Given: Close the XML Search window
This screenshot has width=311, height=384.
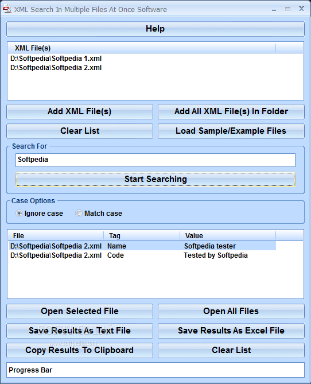Looking at the screenshot, I should click(301, 9).
